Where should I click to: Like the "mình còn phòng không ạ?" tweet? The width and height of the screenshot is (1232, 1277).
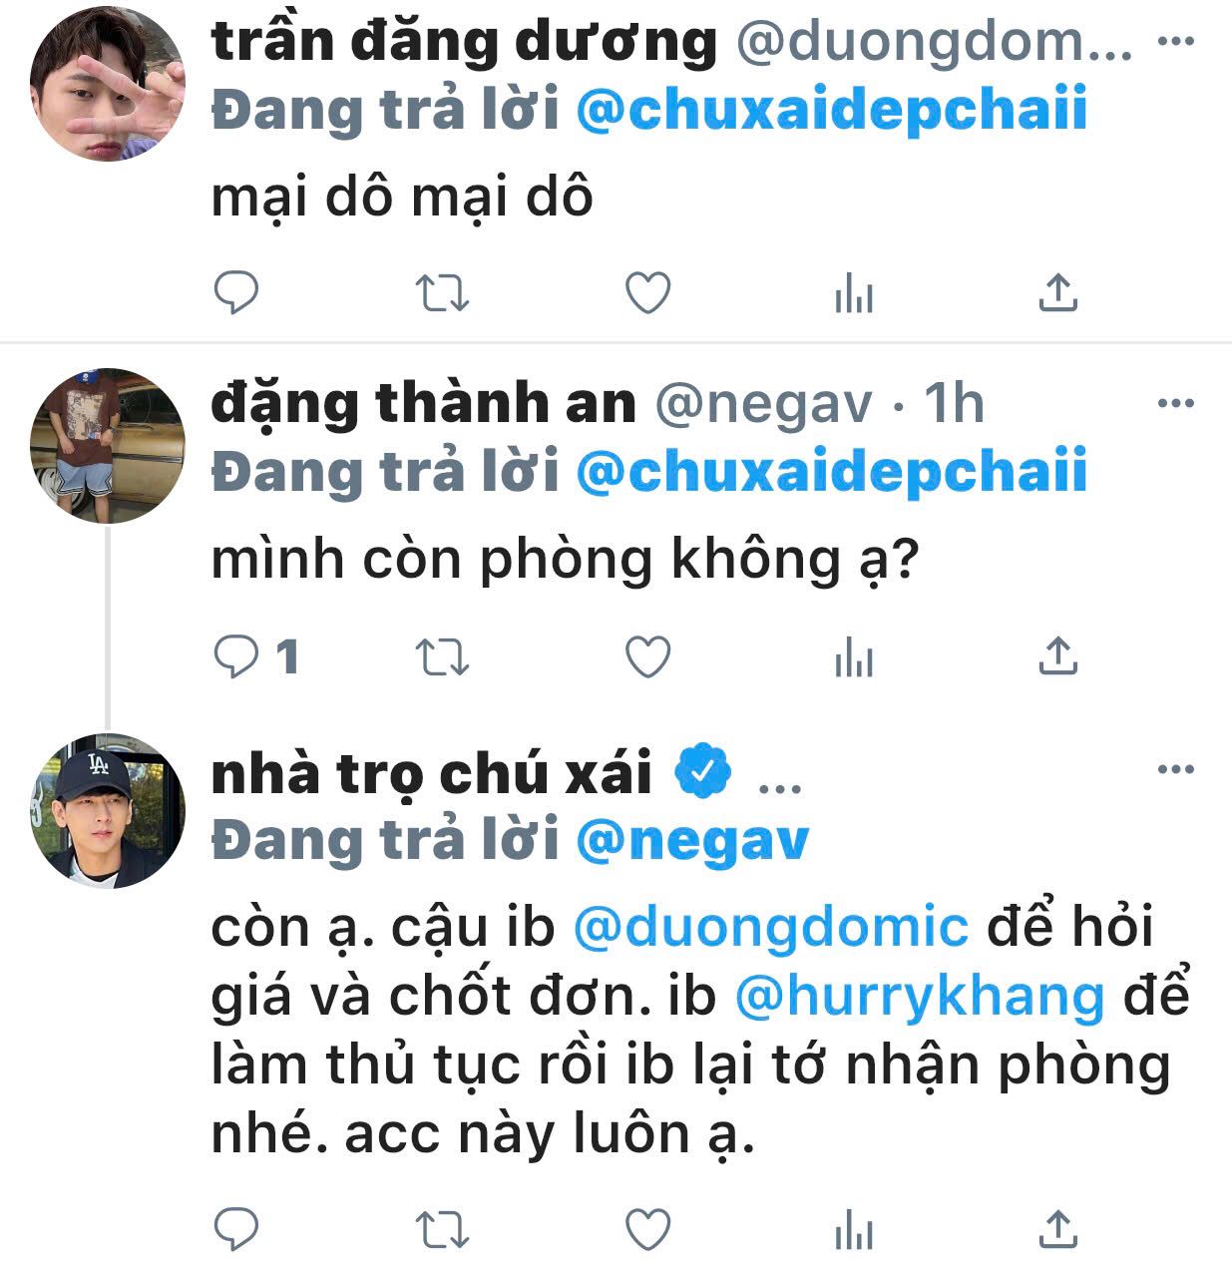click(x=647, y=657)
